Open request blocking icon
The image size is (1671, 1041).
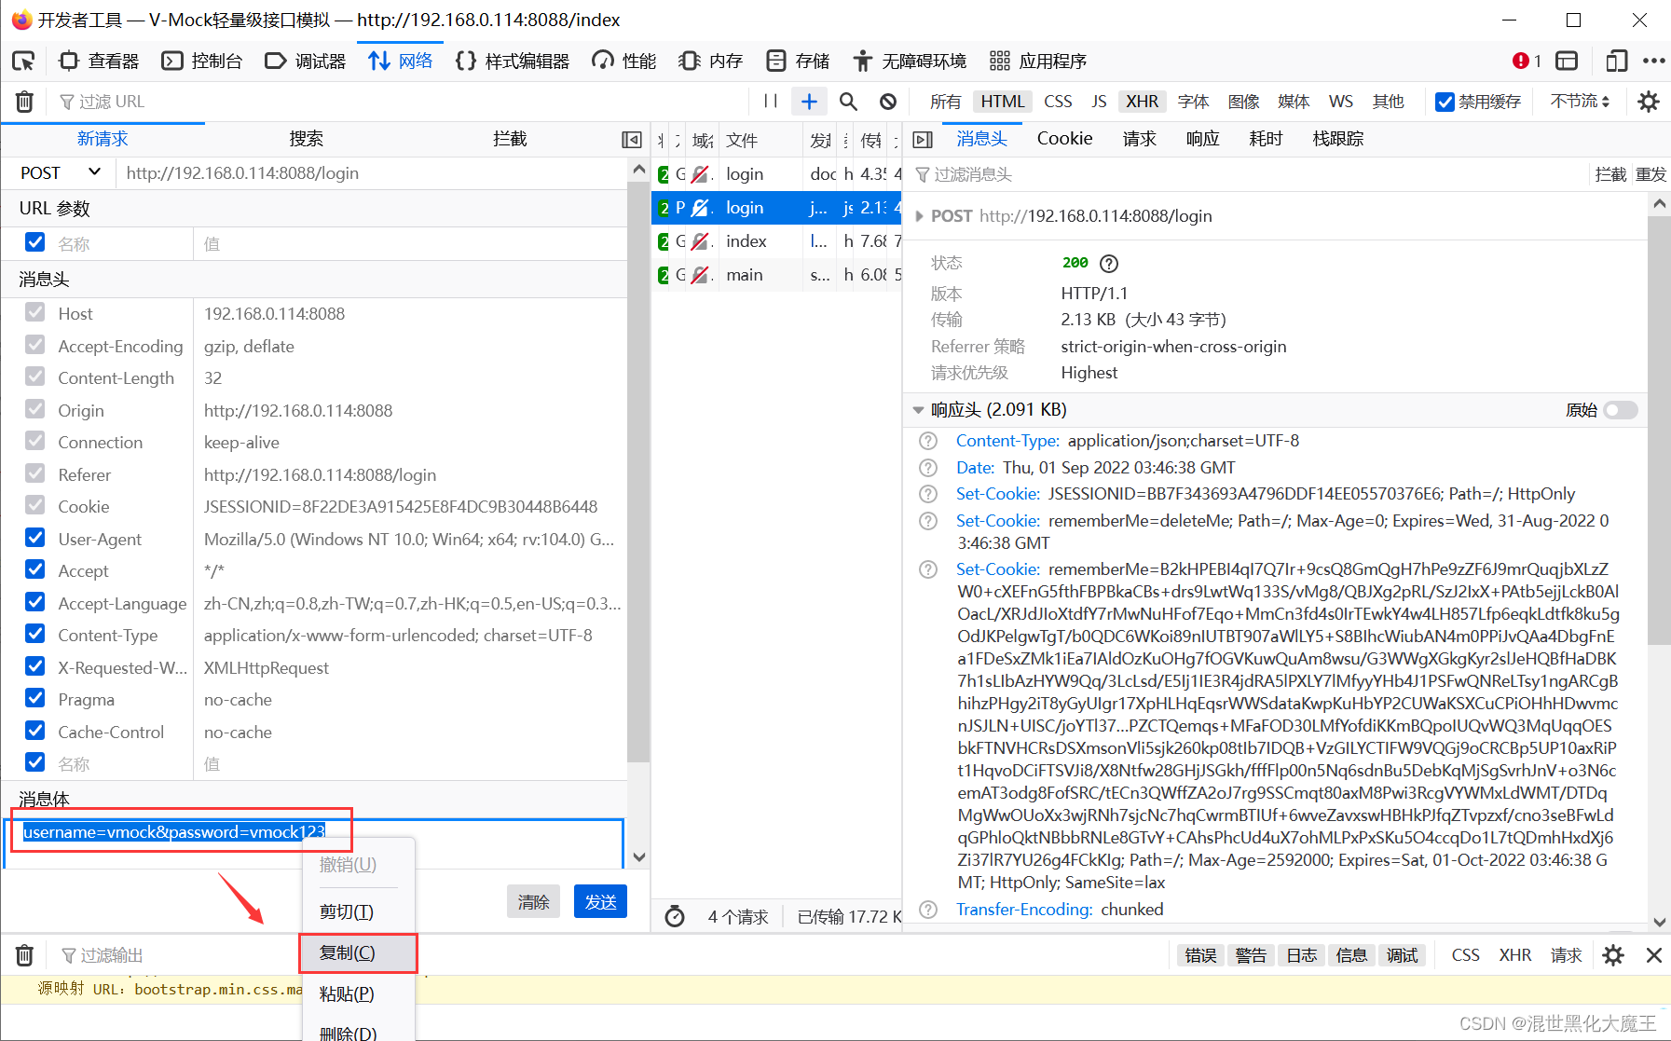(888, 102)
